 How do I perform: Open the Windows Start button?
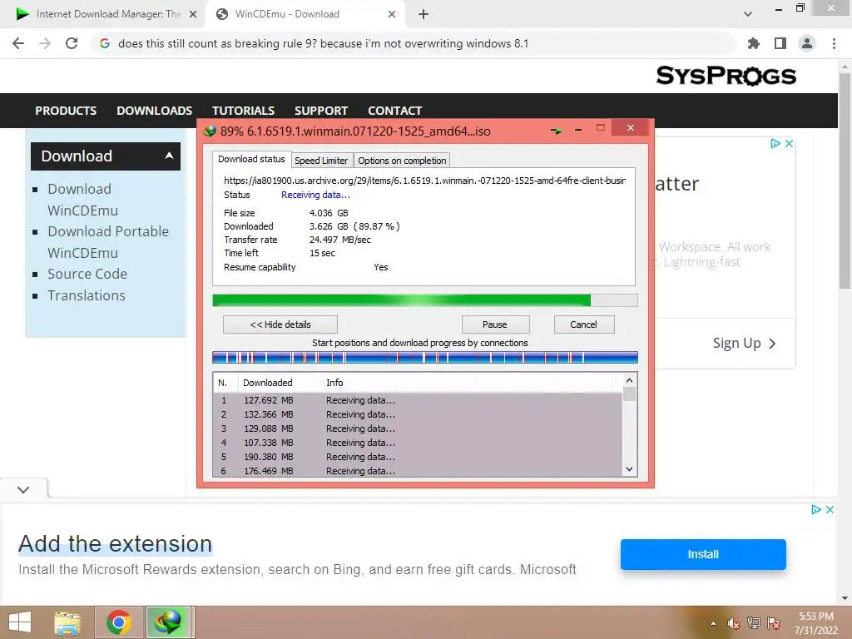pos(20,622)
